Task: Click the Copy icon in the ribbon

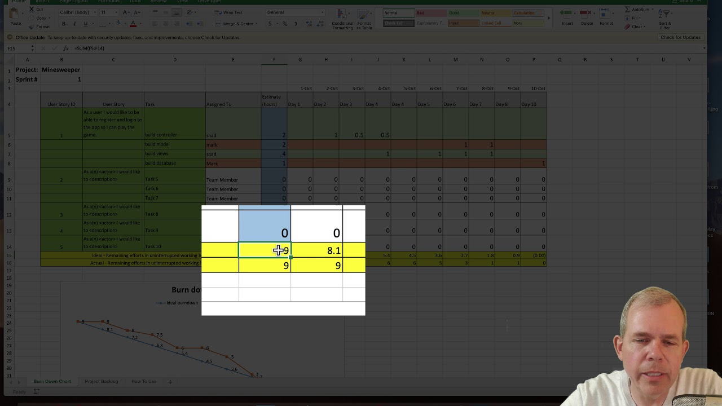Action: [x=31, y=18]
